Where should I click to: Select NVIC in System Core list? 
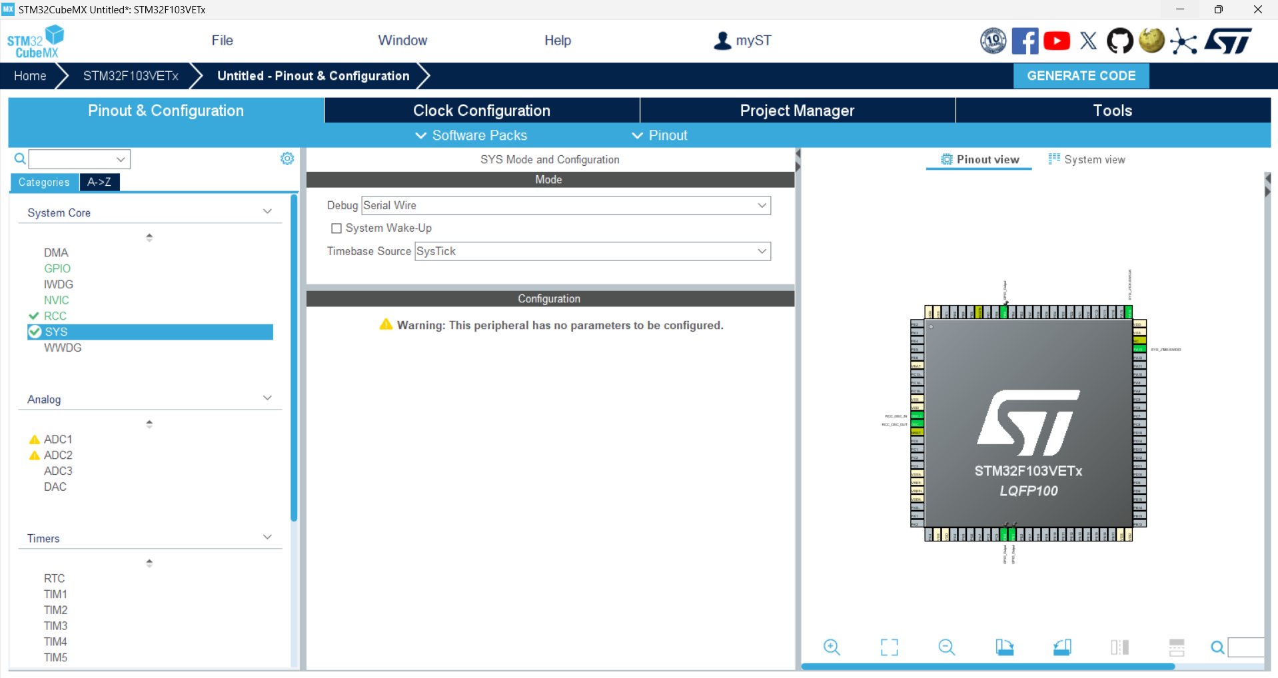(x=57, y=300)
